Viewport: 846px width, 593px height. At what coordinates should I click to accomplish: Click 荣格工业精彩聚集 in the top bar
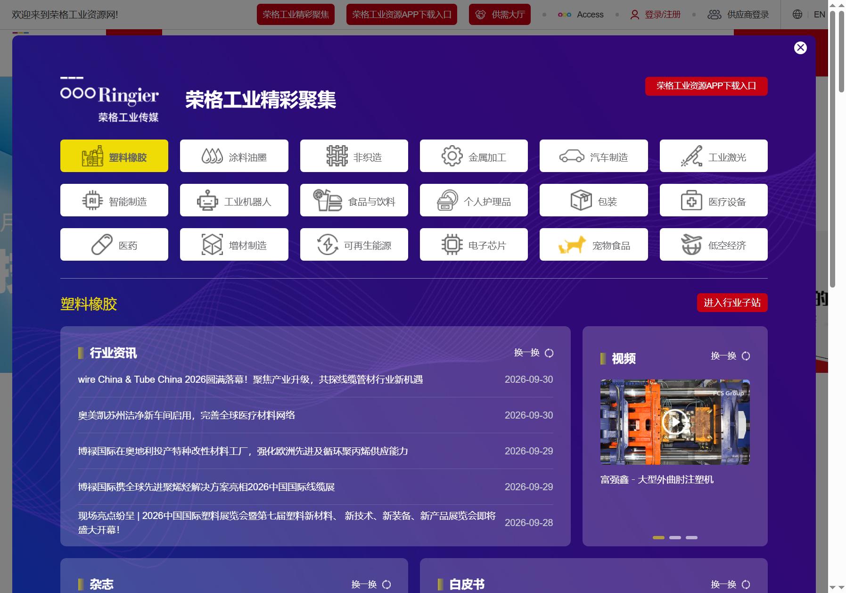tap(296, 15)
